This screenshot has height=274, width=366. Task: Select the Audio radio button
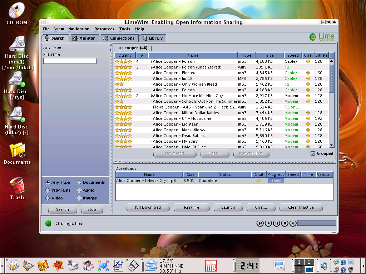coord(79,190)
